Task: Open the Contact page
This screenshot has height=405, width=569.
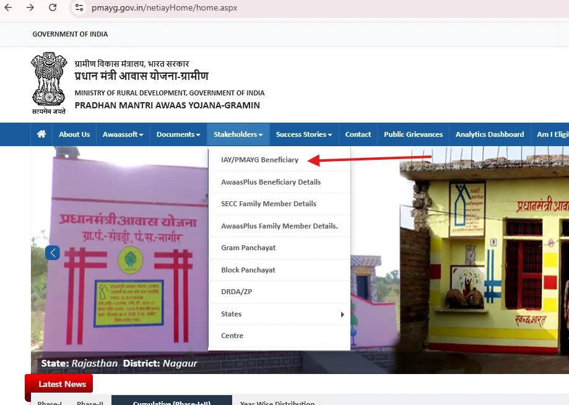Action: (x=358, y=134)
